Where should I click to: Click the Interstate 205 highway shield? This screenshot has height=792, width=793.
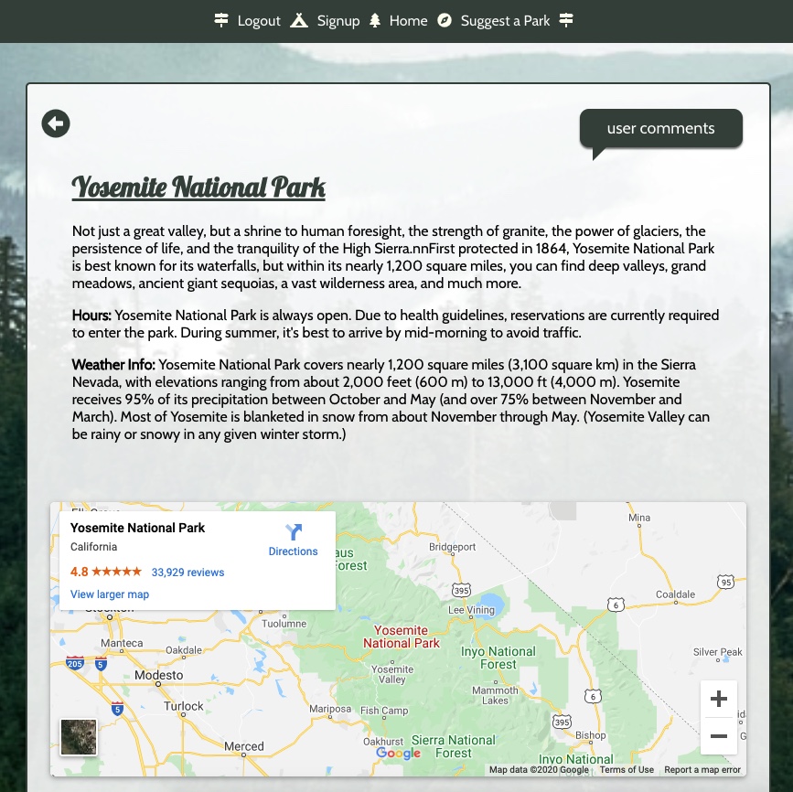pos(74,663)
